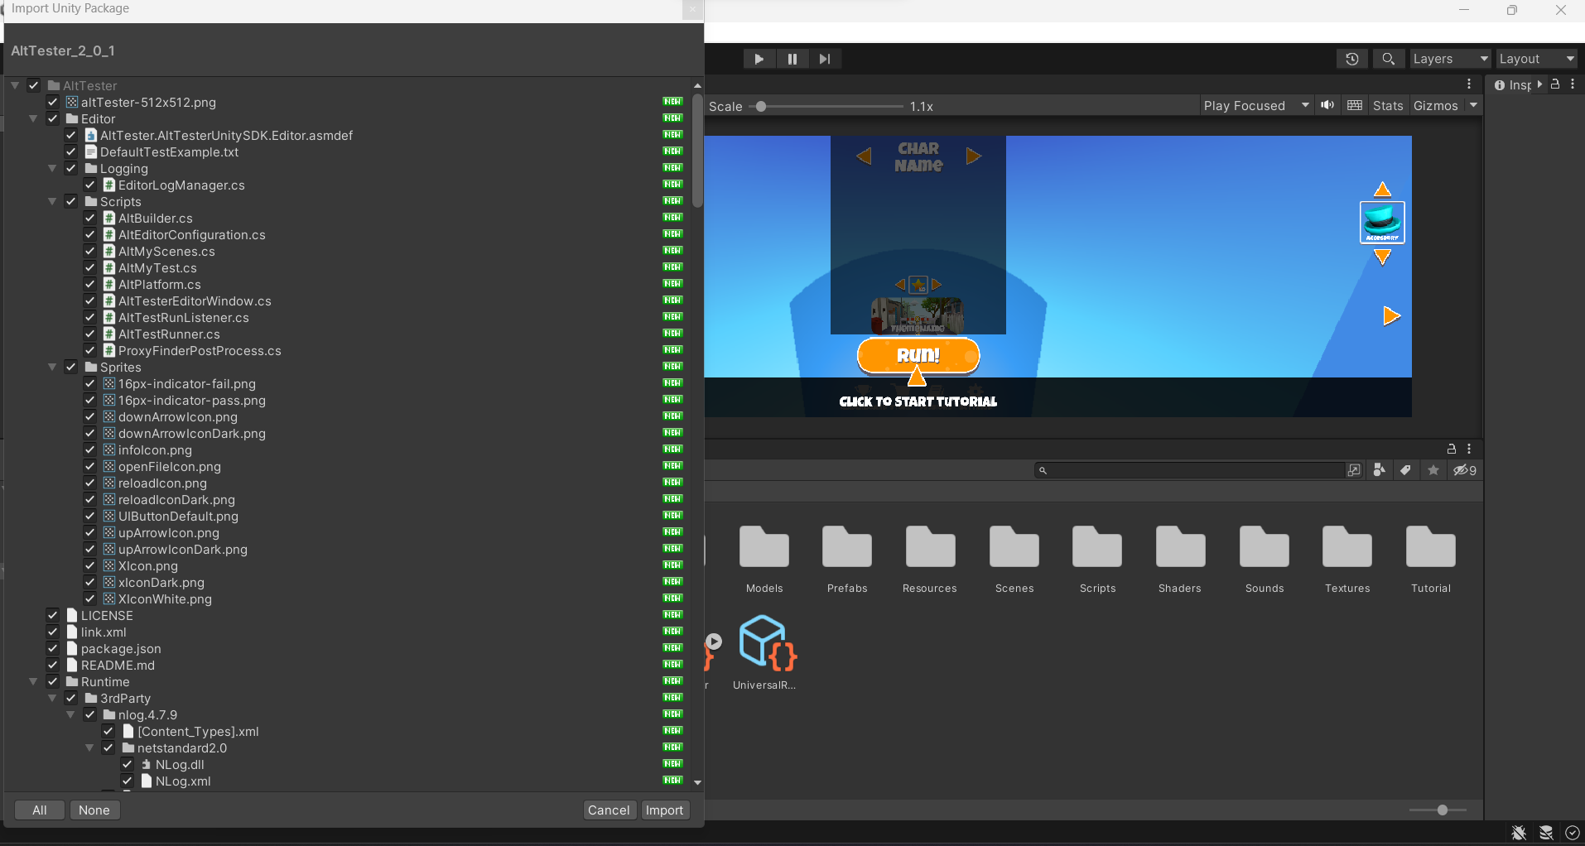Step one frame forward

825,59
